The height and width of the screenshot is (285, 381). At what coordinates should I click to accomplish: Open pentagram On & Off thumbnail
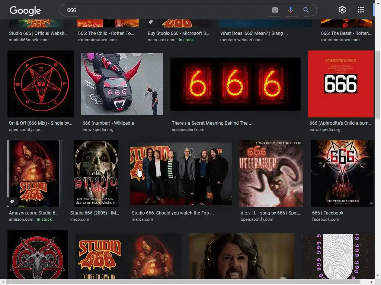point(41,84)
